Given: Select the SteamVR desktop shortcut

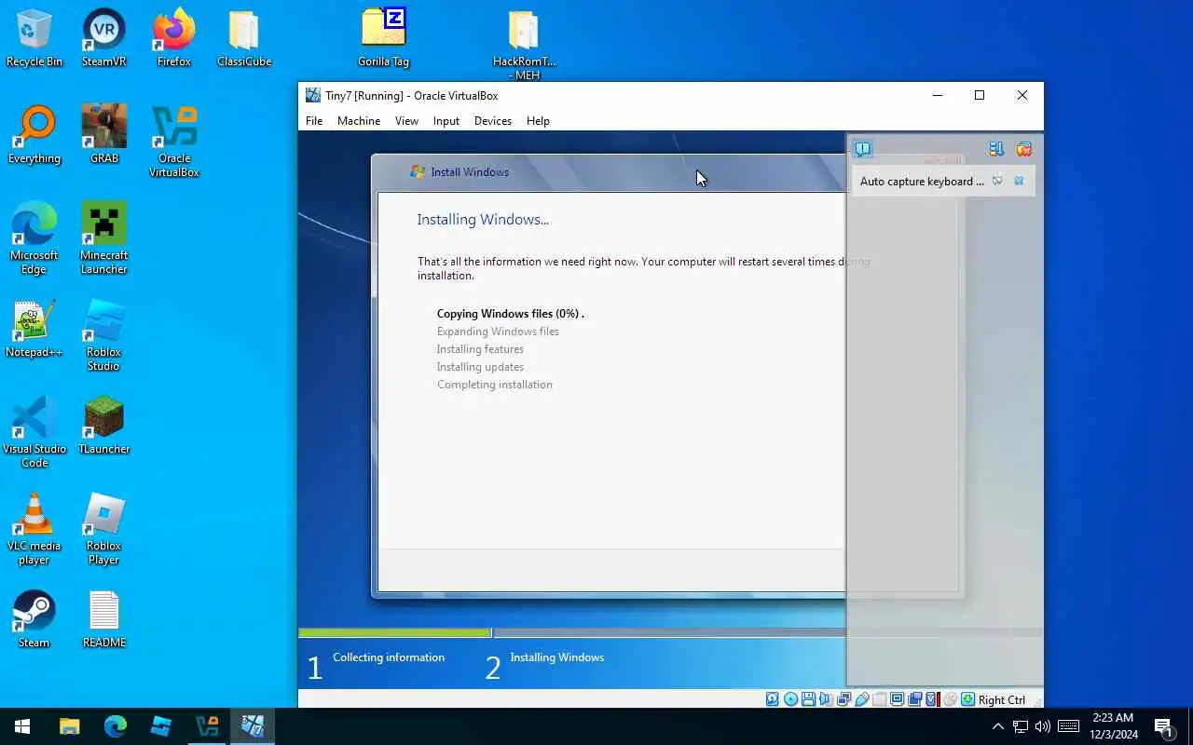Looking at the screenshot, I should (104, 38).
